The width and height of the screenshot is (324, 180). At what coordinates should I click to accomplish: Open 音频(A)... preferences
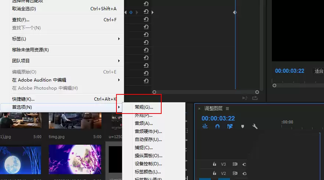(154, 123)
